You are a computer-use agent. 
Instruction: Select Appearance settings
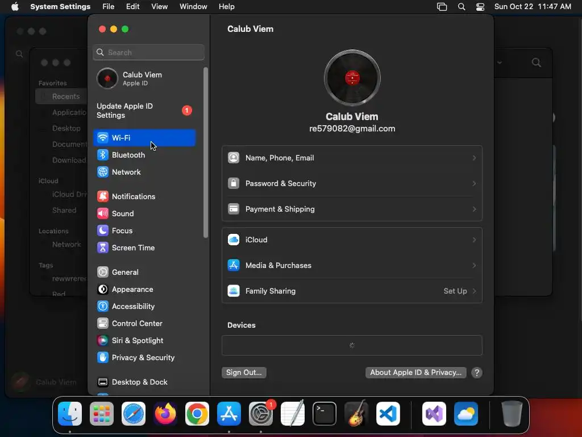click(144, 289)
